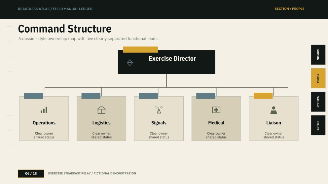Click the warehouse icon above Logistics

[x=101, y=110]
